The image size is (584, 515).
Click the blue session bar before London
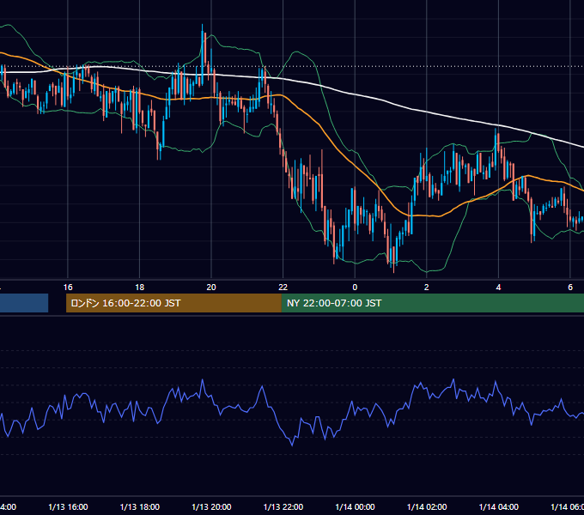[24, 303]
